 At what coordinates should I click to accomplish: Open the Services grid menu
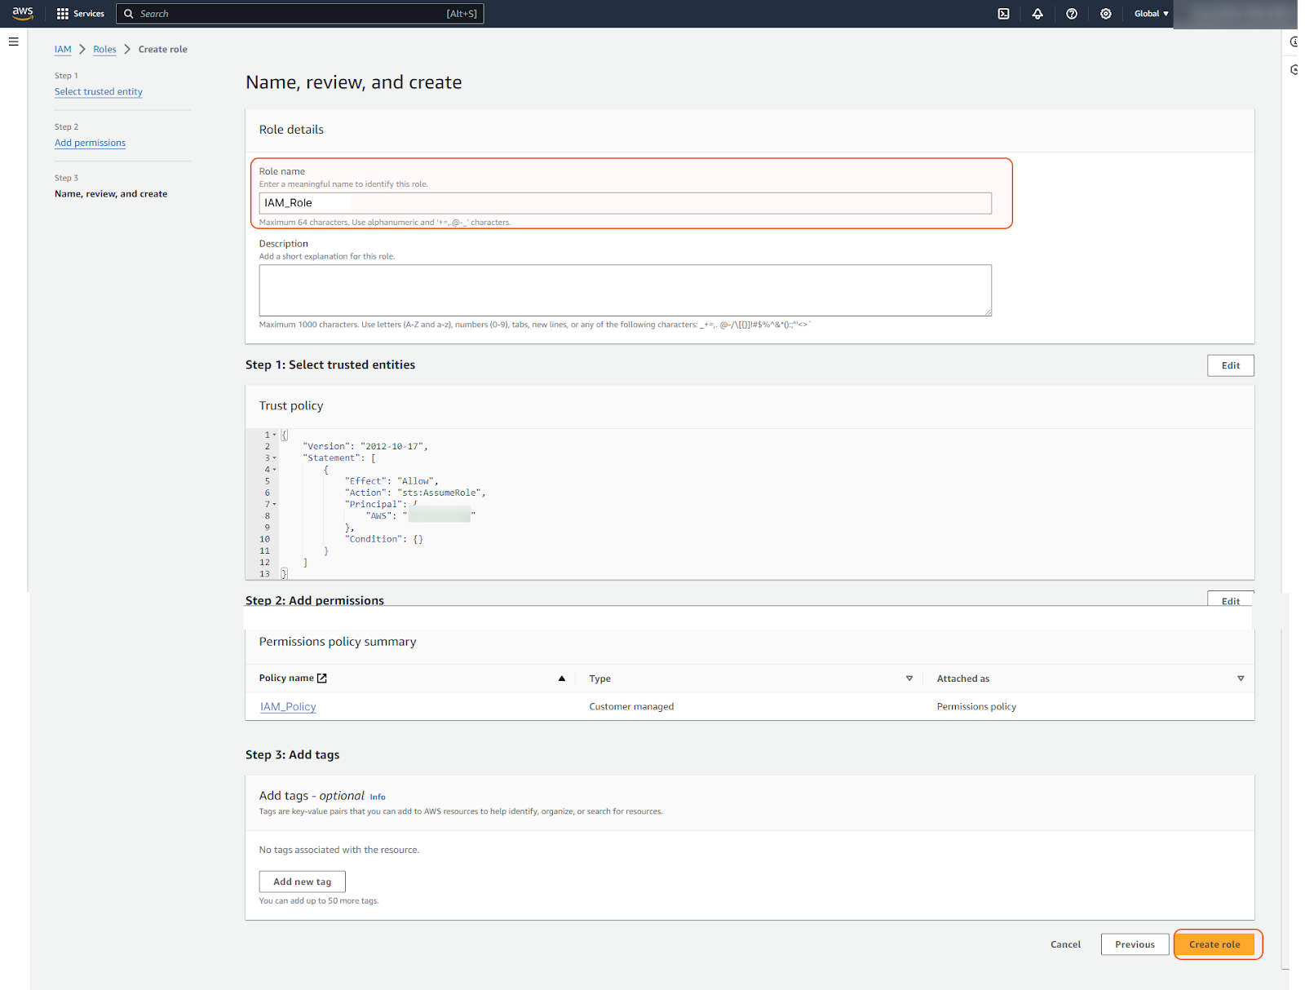pyautogui.click(x=80, y=14)
